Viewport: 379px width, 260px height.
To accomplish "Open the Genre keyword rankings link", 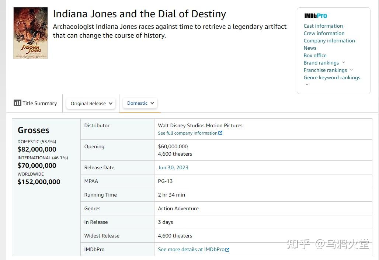I will [x=332, y=78].
